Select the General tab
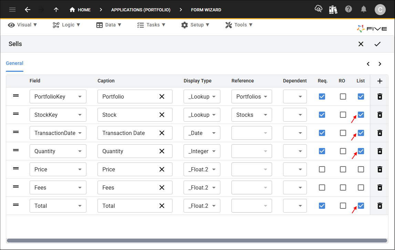 coord(14,63)
